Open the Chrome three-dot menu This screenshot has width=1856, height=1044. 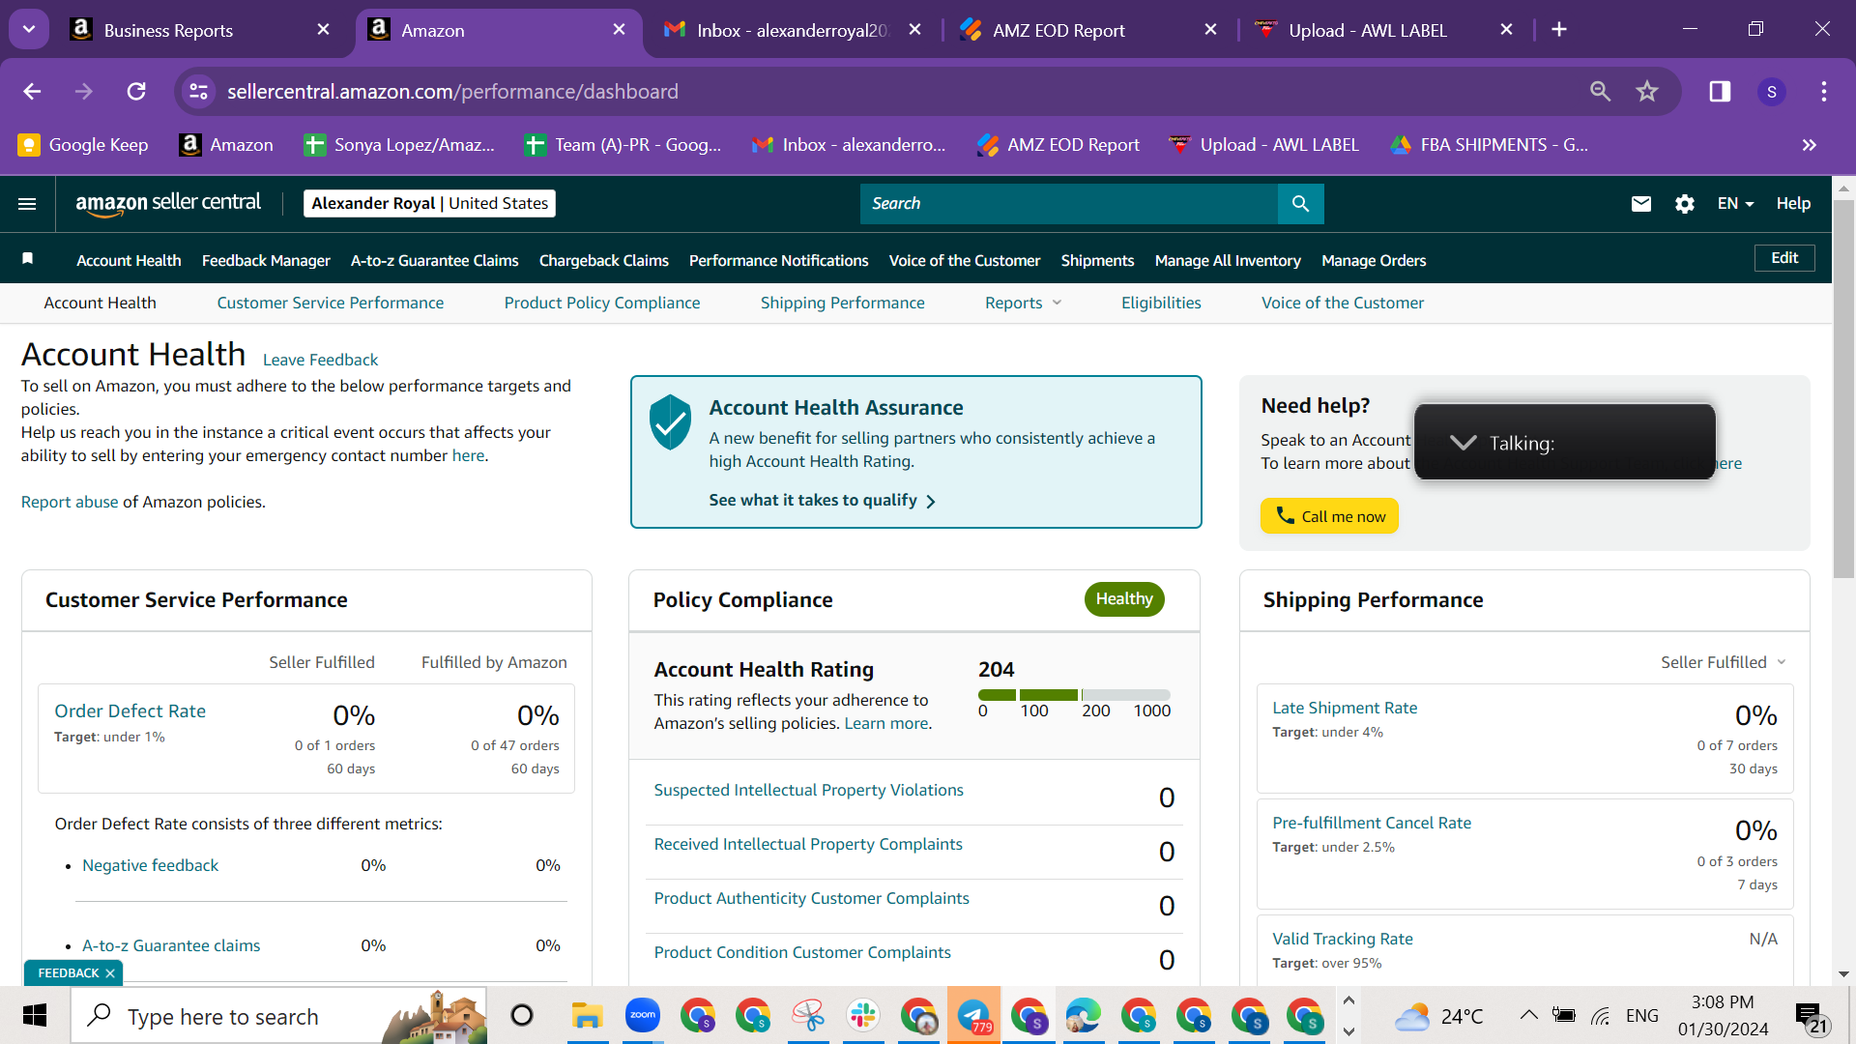1823,92
